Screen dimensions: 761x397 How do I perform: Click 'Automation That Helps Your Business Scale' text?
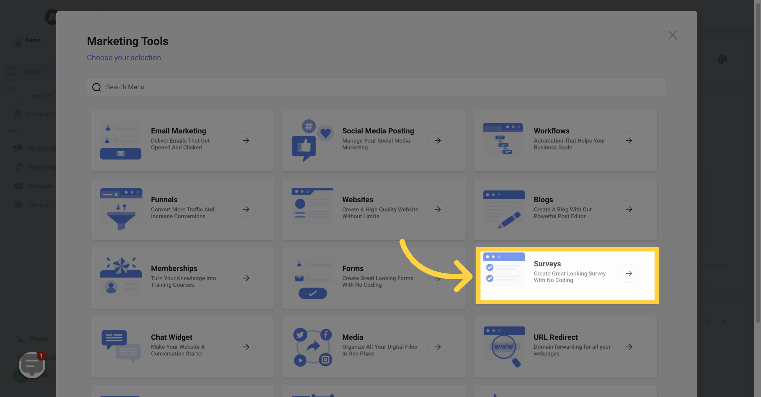coord(569,144)
